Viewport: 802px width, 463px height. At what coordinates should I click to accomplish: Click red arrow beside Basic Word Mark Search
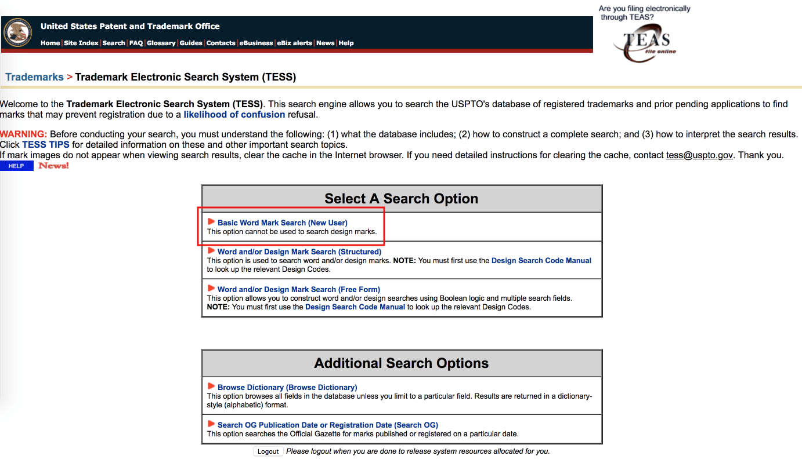211,222
